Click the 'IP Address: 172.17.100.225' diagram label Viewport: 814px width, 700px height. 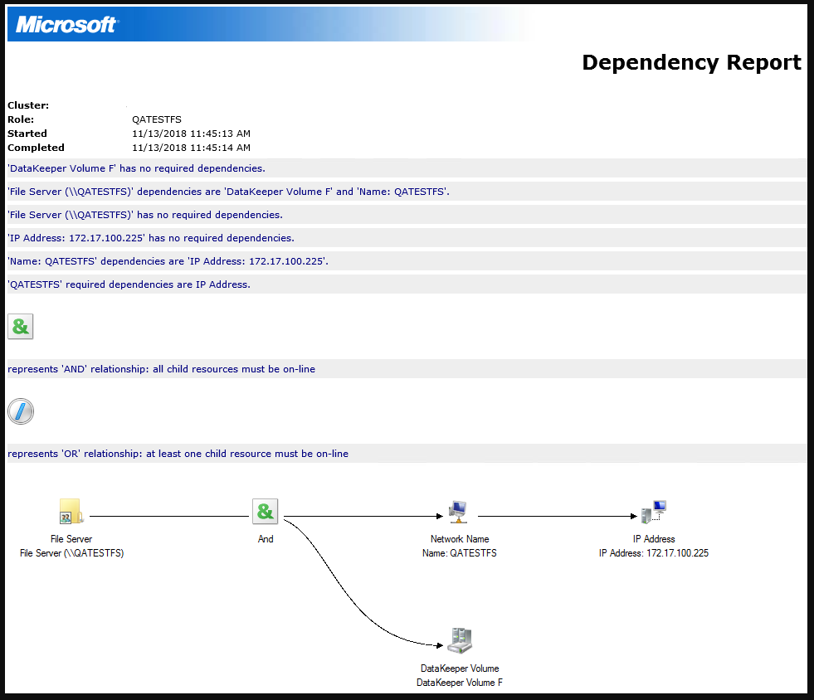654,553
